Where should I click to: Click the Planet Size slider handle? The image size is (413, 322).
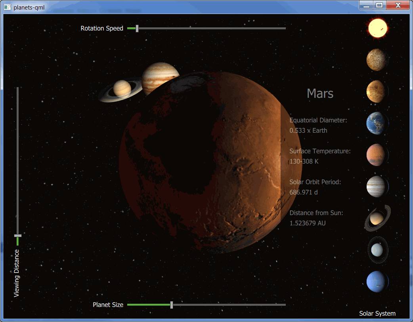pyautogui.click(x=171, y=305)
